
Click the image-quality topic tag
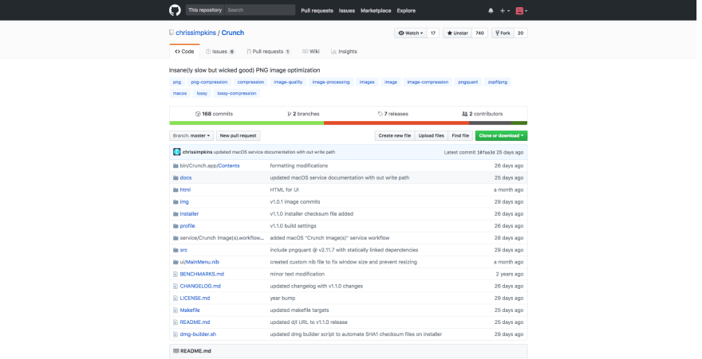point(288,82)
